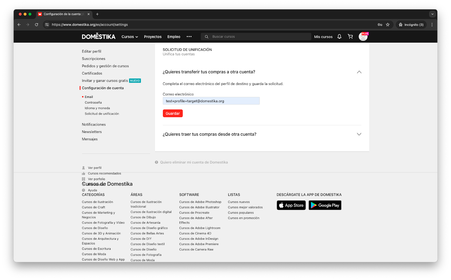
Task: Click the Domestika logo
Action: click(98, 37)
